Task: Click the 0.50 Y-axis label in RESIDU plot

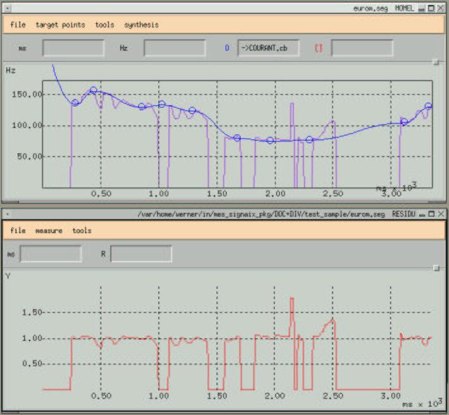Action: coord(32,364)
